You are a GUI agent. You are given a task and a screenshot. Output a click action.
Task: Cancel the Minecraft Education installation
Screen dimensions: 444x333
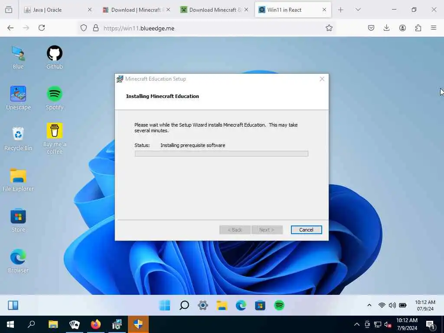pyautogui.click(x=306, y=230)
